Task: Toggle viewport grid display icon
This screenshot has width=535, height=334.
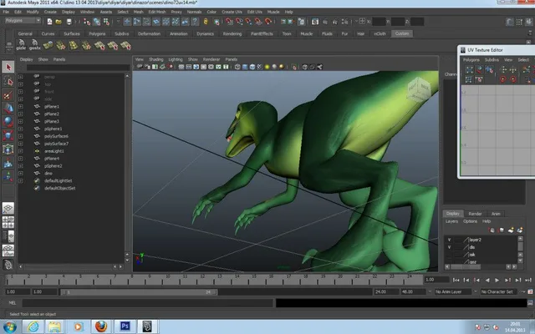Action: click(x=181, y=67)
